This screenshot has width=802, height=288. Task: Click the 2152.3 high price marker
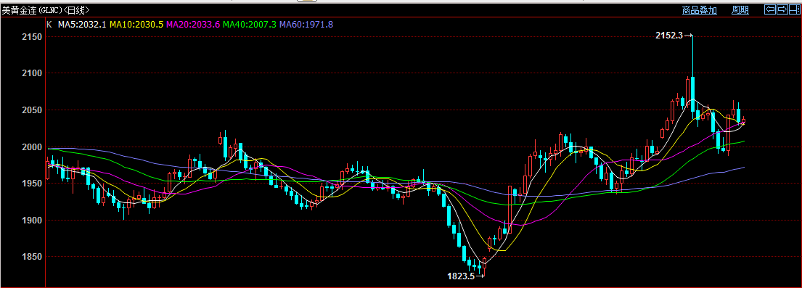(669, 36)
